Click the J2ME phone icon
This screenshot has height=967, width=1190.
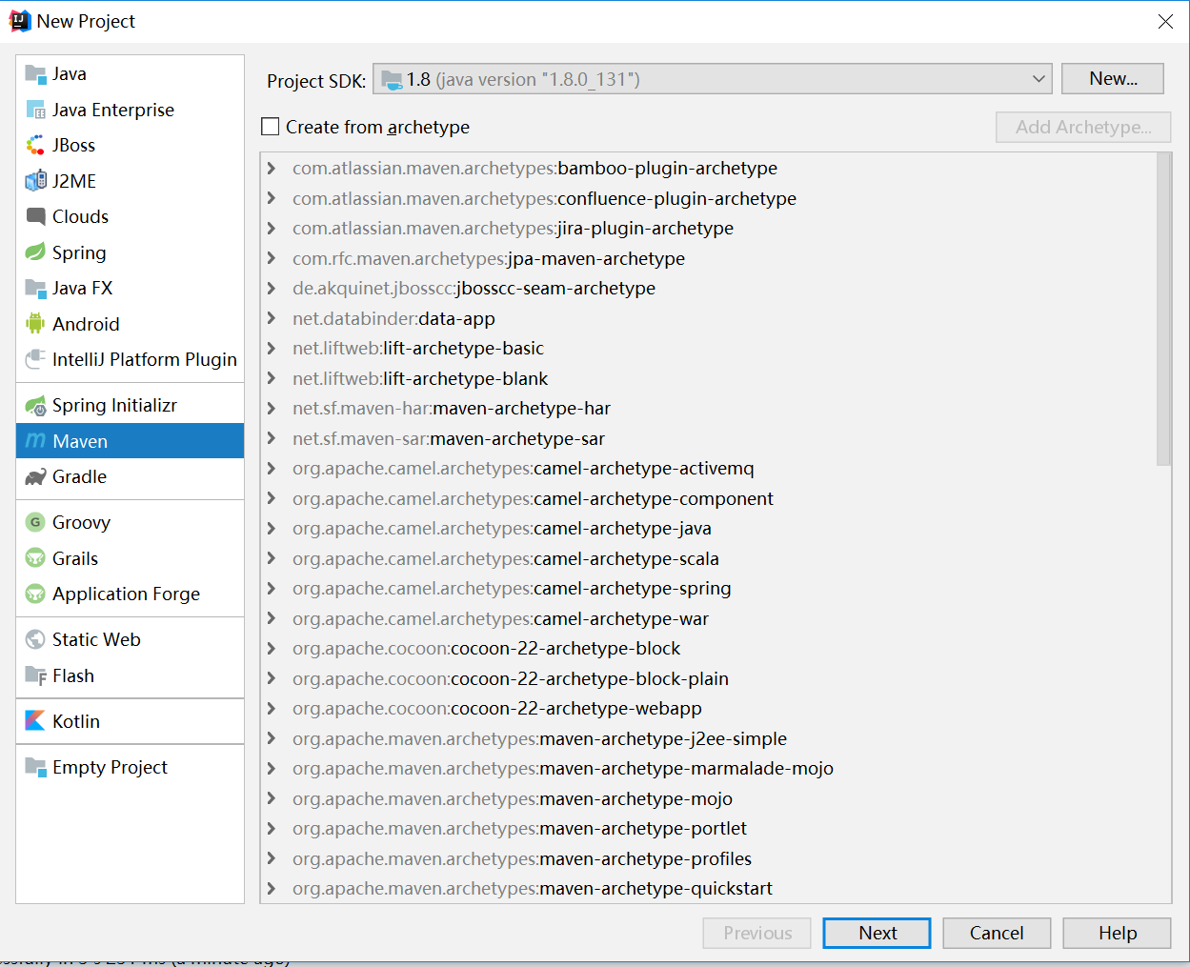(35, 181)
